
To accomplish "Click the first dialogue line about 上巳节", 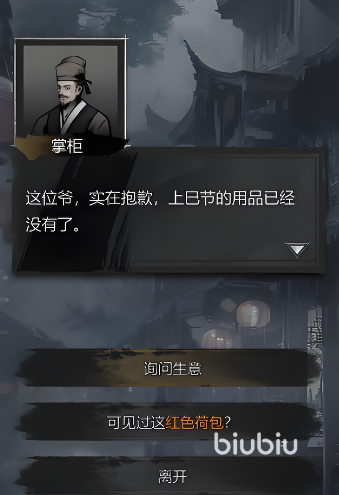I will (160, 199).
